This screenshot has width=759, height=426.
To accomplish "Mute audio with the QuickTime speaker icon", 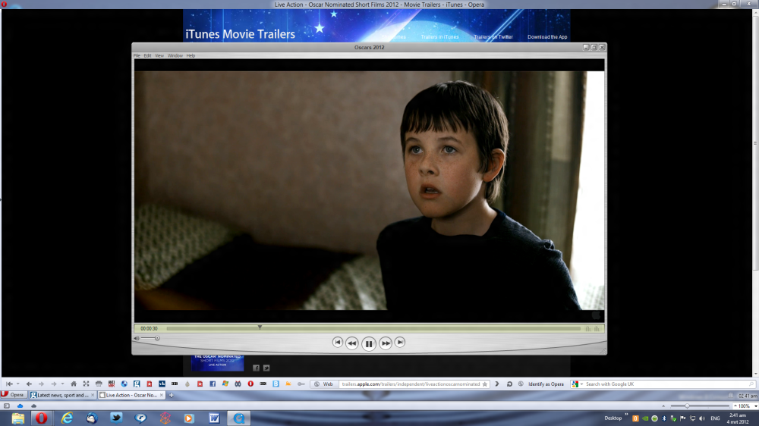I will click(137, 338).
